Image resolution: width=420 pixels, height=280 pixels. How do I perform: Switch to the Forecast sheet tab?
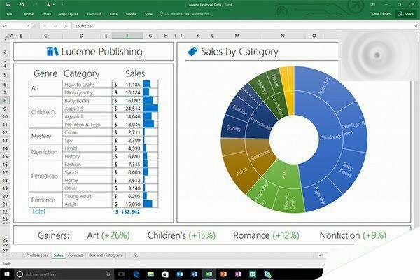75,255
